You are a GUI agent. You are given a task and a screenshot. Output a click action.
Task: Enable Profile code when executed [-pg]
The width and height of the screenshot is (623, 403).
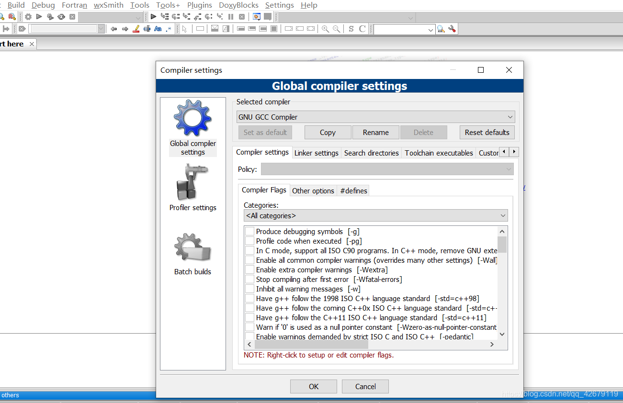pos(249,241)
